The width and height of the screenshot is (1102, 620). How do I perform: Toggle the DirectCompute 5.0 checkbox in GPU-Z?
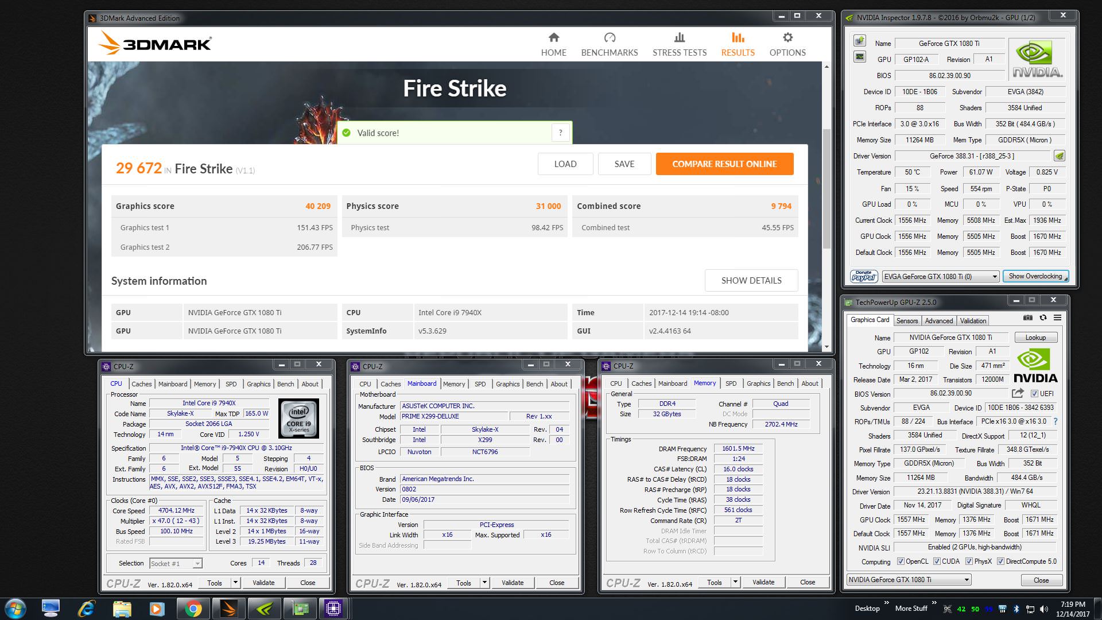coord(1000,561)
